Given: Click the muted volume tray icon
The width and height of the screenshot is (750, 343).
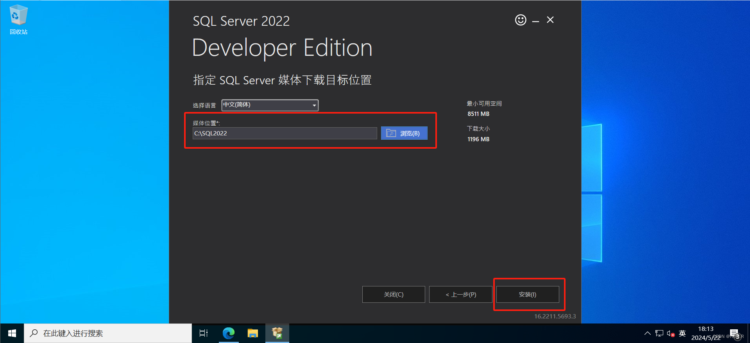Looking at the screenshot, I should click(x=671, y=334).
